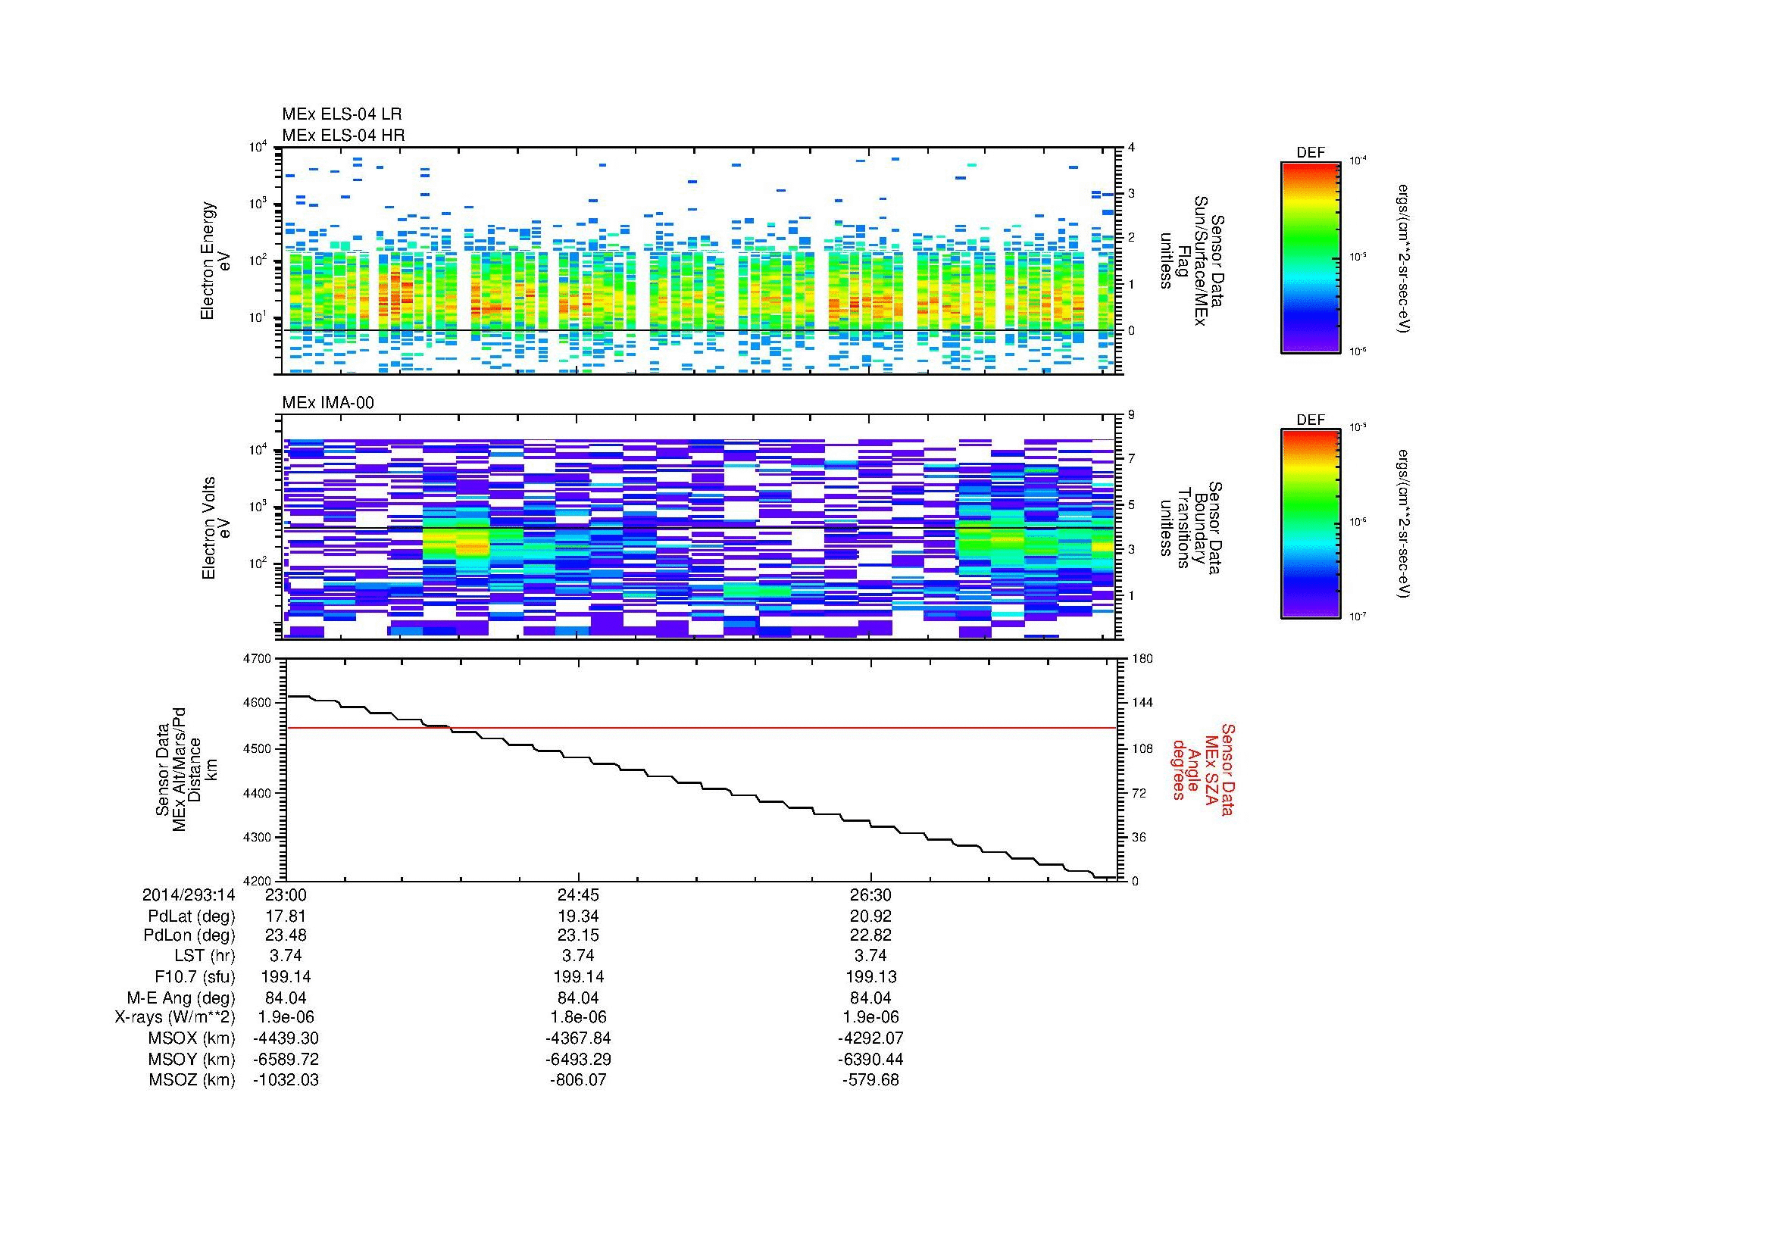Viewport: 1772px width, 1252px height.
Task: Click the '24:45' time tick label
Action: click(x=578, y=895)
